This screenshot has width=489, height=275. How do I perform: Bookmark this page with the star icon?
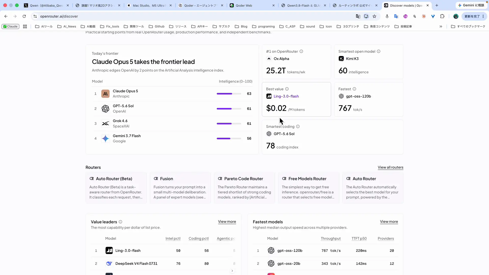click(x=374, y=16)
